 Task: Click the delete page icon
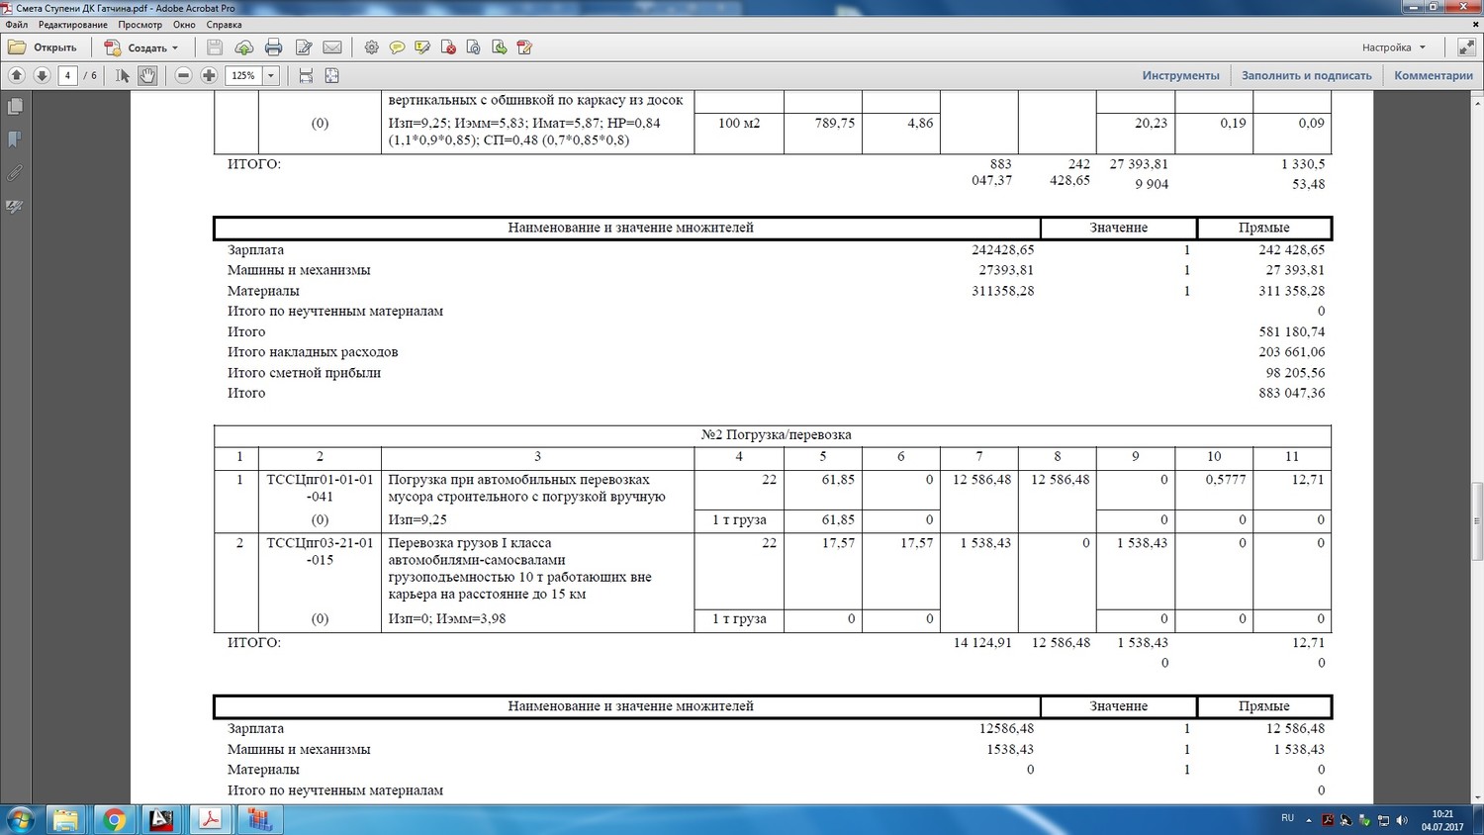[448, 47]
